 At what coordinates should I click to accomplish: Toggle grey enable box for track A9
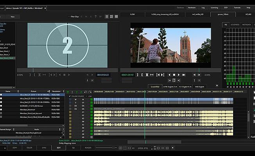pos(92,137)
